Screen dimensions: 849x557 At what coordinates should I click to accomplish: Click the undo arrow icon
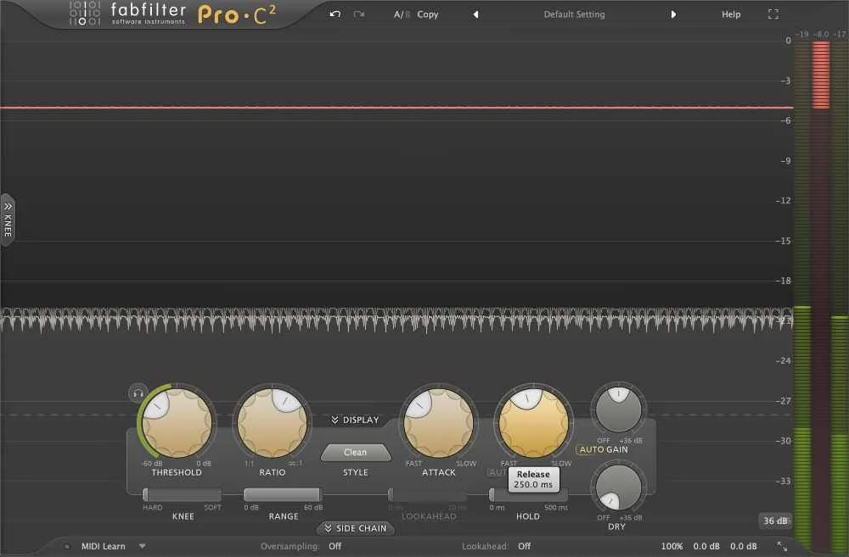pyautogui.click(x=335, y=14)
